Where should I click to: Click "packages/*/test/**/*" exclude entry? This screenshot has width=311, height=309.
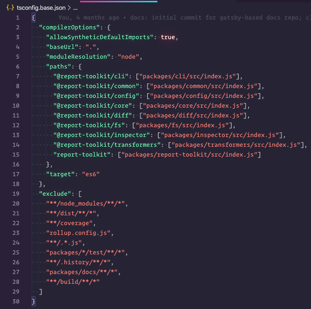click(85, 253)
